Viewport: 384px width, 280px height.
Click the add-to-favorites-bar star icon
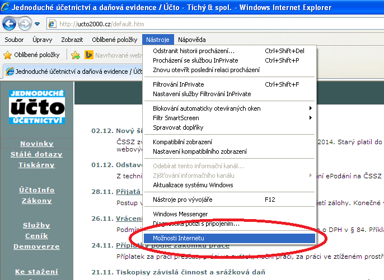click(76, 55)
